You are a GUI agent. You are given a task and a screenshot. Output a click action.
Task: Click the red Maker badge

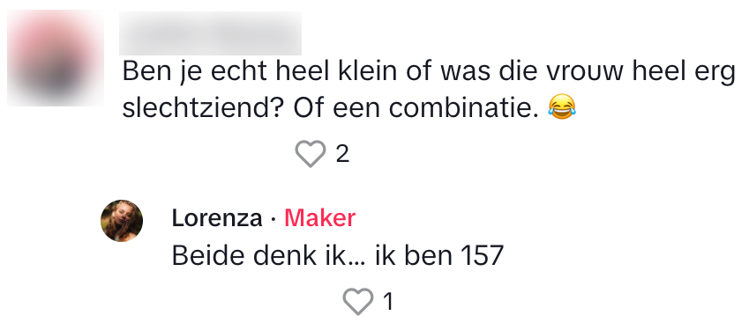pyautogui.click(x=320, y=218)
